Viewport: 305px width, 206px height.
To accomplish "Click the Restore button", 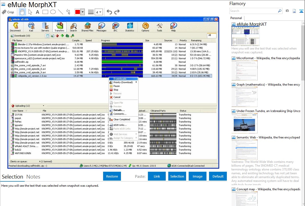I will [112, 176].
